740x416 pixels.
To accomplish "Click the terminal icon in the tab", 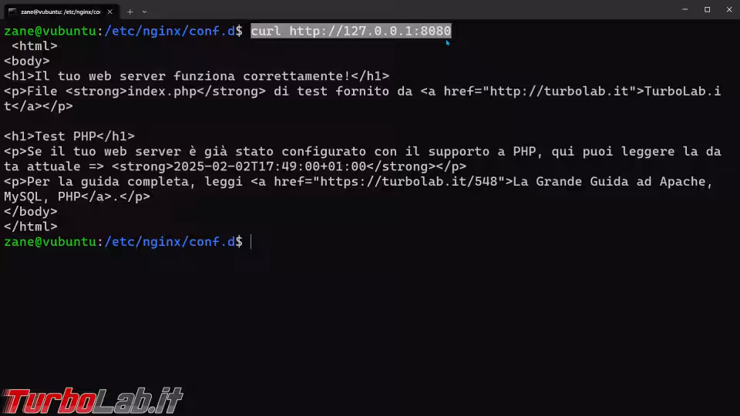I will coord(12,12).
